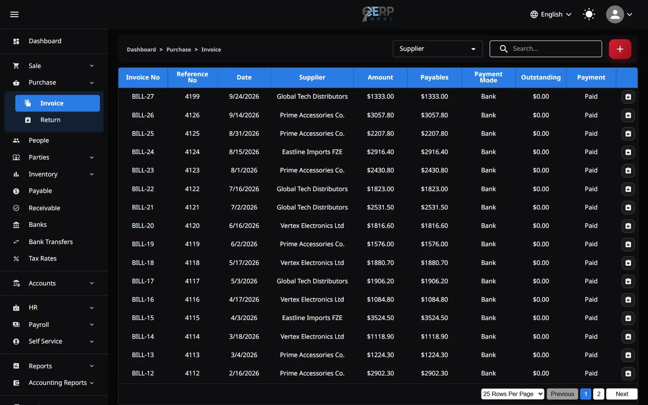Click the Inventory bar chart icon

16,174
